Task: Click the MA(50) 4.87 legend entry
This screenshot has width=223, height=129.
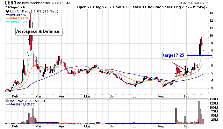Action: pos(16,15)
